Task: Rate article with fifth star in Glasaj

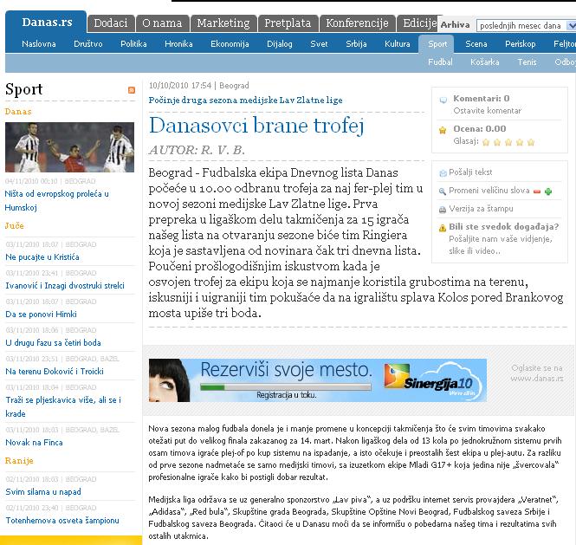Action: point(531,142)
